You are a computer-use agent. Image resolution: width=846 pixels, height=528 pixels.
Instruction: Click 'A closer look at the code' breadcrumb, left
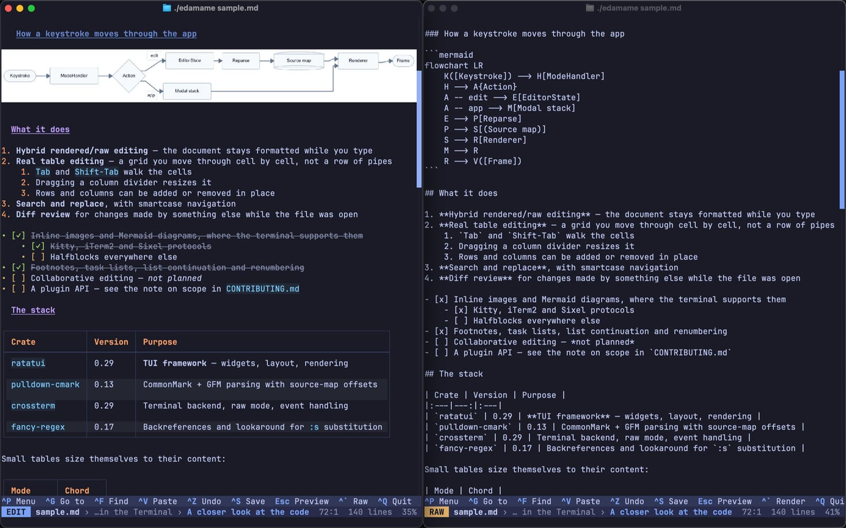pos(247,512)
